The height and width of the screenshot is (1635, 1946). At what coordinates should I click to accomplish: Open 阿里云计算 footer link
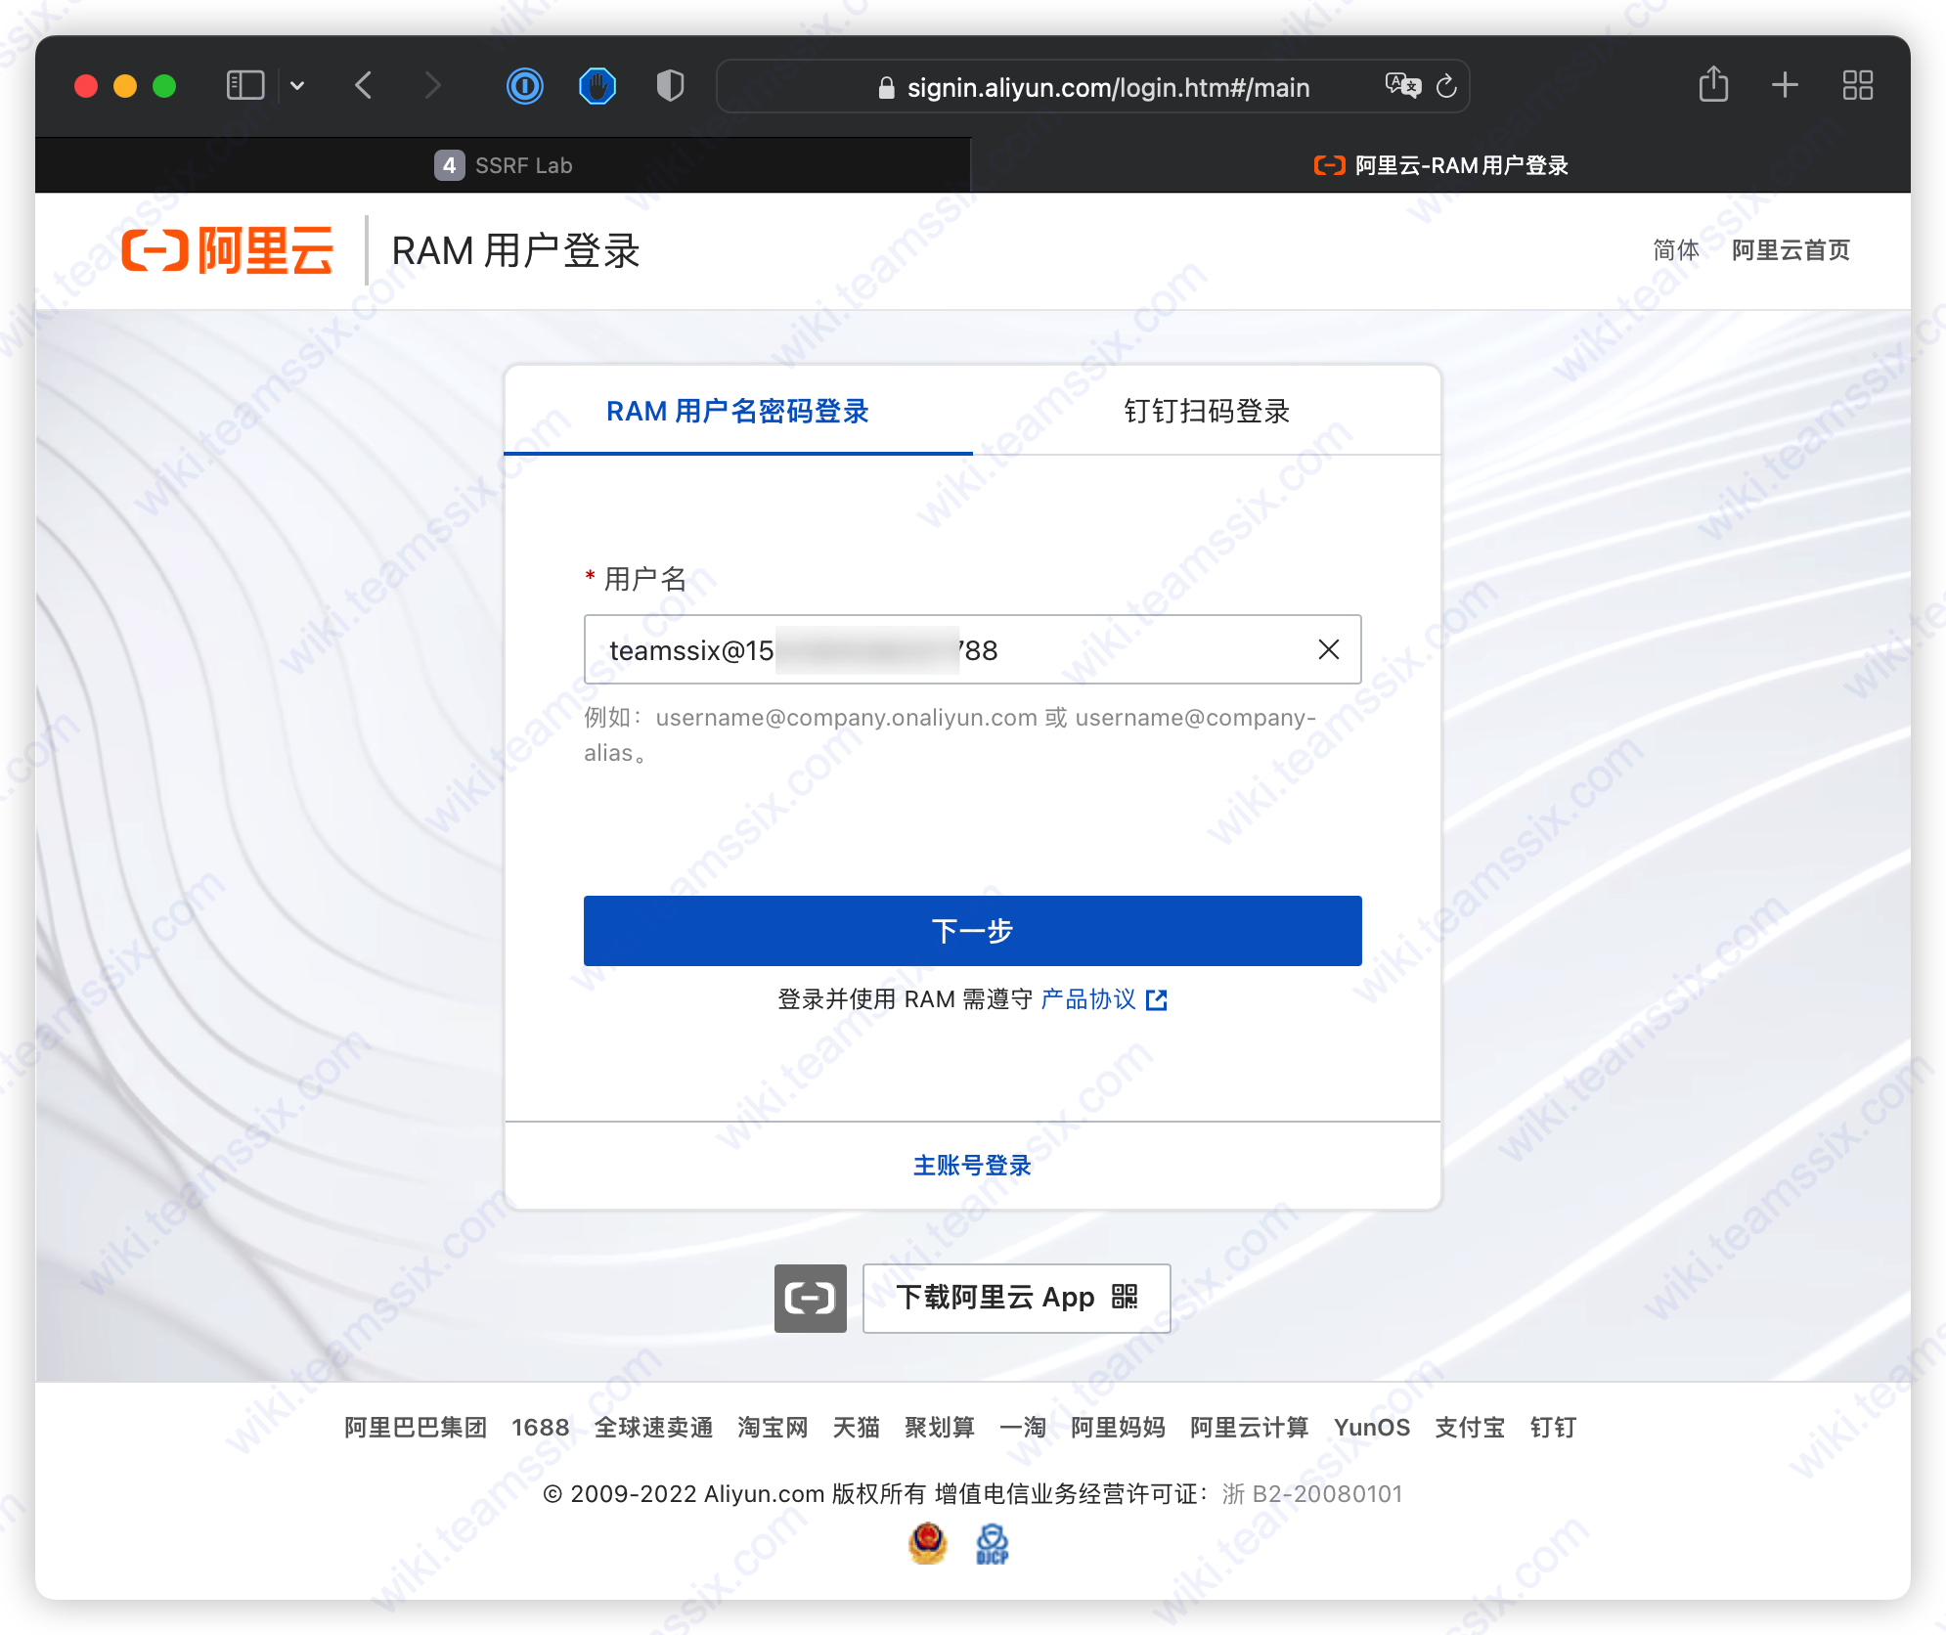[x=1249, y=1428]
